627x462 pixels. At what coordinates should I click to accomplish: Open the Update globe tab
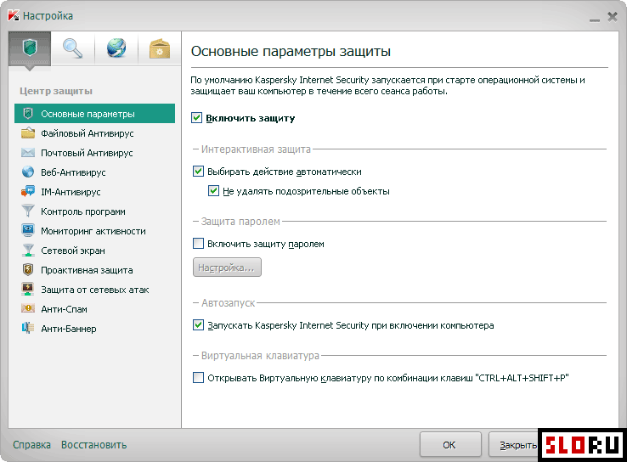pyautogui.click(x=116, y=48)
